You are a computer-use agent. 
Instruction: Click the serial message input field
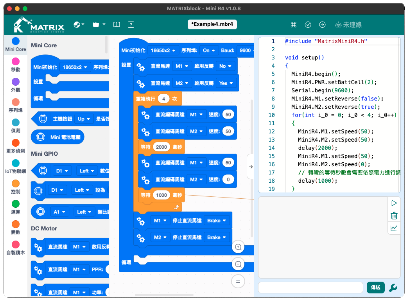[x=310, y=288]
